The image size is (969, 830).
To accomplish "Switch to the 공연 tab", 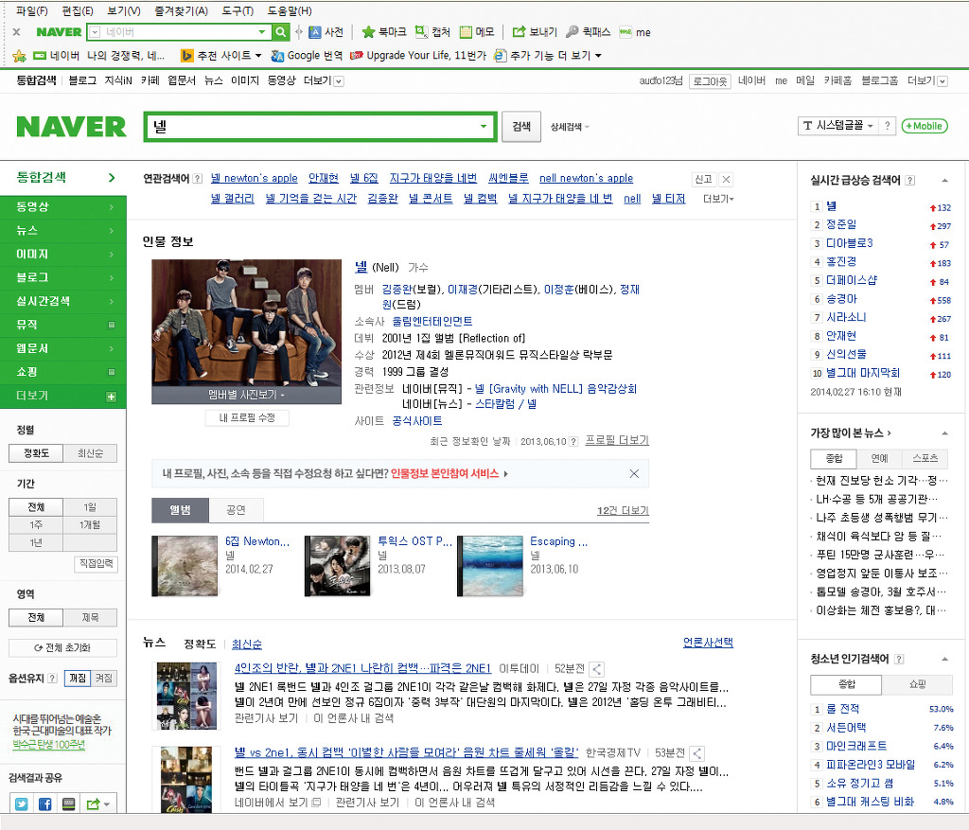I will (x=236, y=510).
